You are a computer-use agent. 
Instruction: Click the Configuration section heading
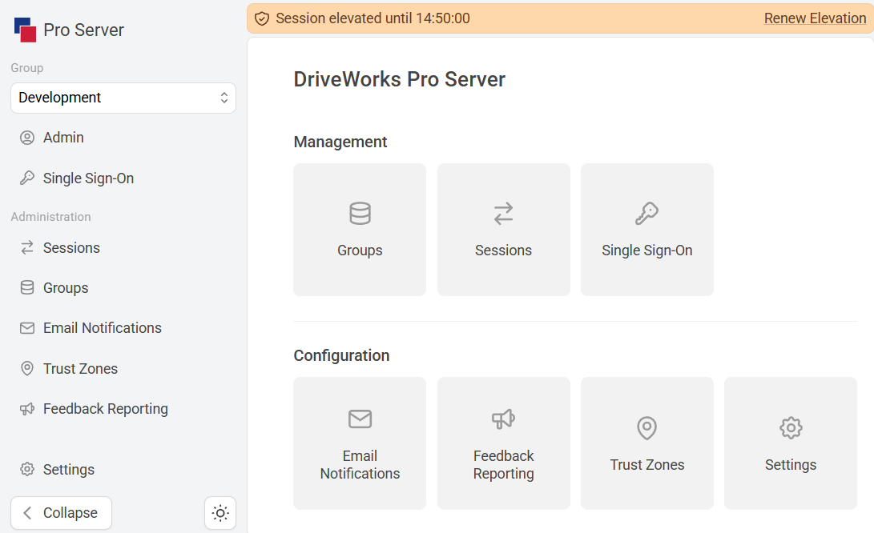click(341, 356)
